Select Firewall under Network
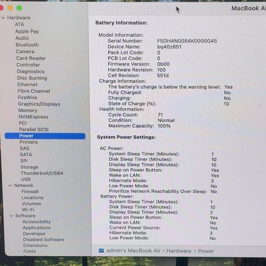 point(30,191)
